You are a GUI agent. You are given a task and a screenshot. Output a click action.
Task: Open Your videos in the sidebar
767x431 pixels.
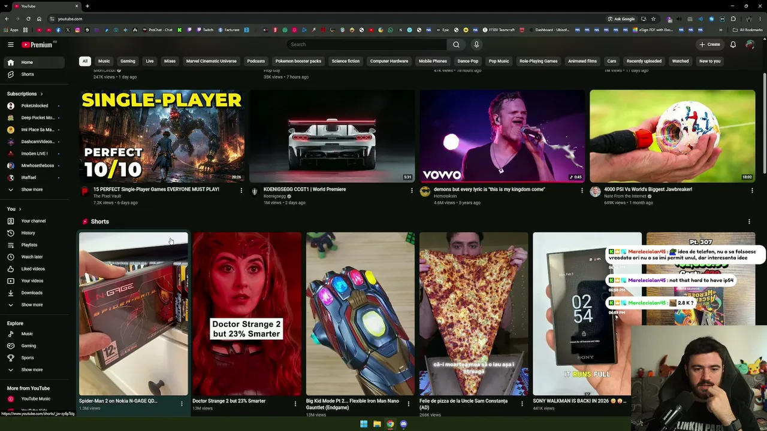click(x=35, y=281)
